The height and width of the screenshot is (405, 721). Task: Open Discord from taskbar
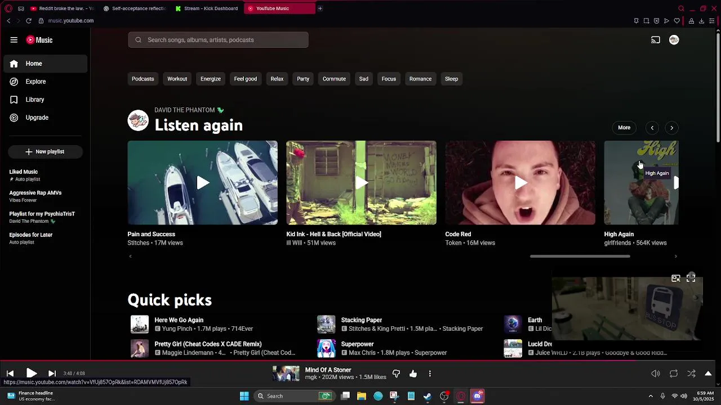(x=478, y=396)
